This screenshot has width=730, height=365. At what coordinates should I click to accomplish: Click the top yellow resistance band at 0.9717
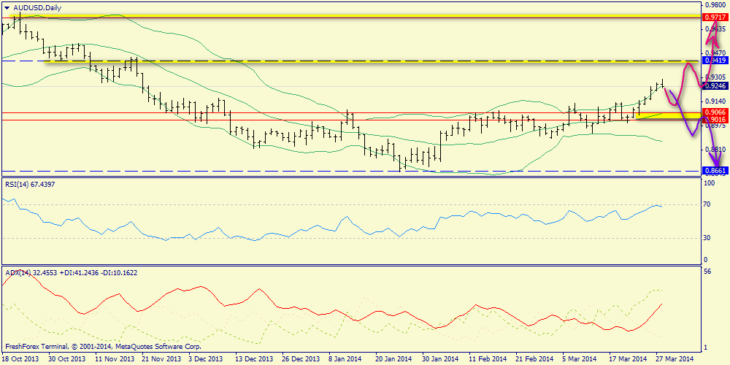350,16
